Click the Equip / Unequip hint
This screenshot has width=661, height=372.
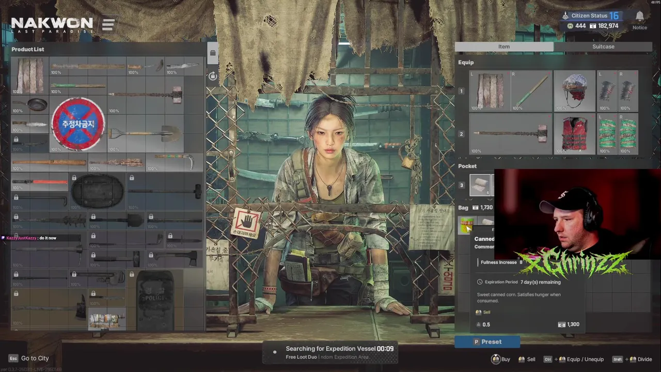point(573,359)
